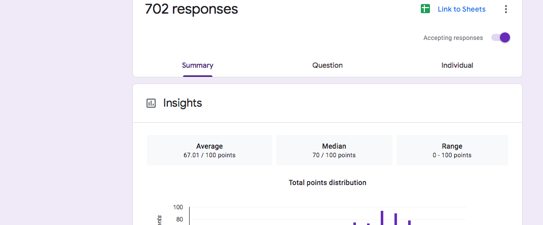
Task: Select the Median score card
Action: (x=334, y=150)
